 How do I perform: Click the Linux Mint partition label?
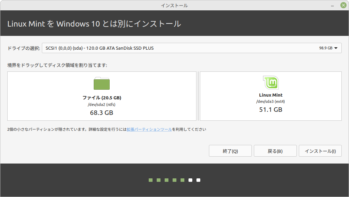pos(270,95)
